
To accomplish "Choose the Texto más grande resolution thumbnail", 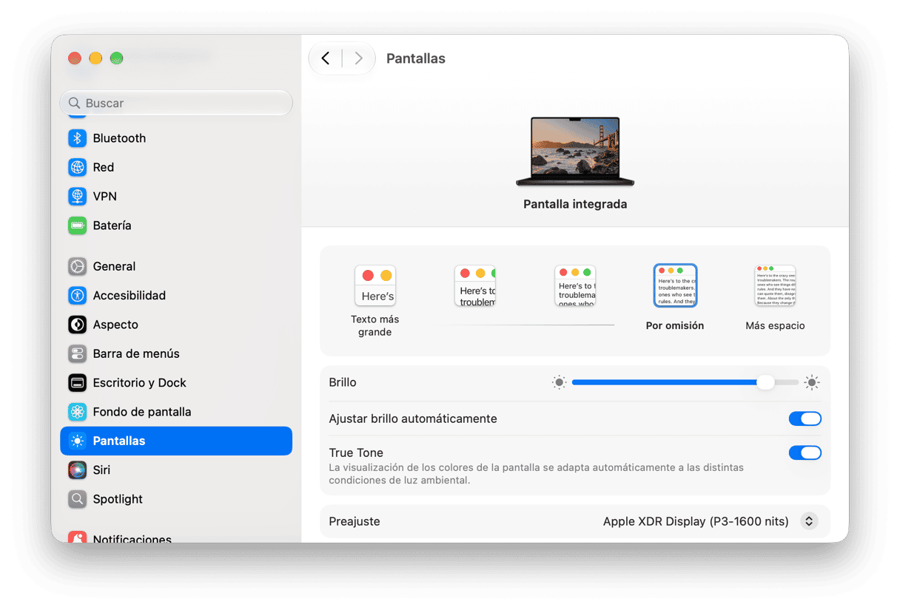I will 375,285.
